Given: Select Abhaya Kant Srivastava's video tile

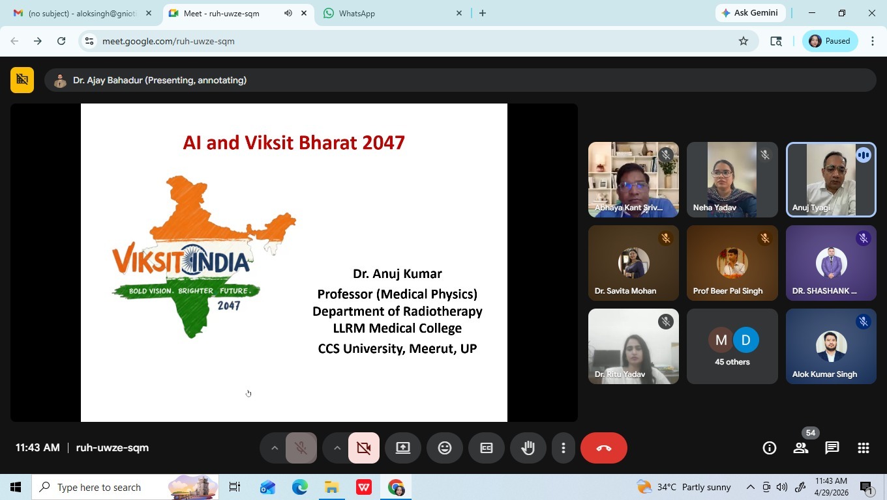Looking at the screenshot, I should pyautogui.click(x=633, y=180).
